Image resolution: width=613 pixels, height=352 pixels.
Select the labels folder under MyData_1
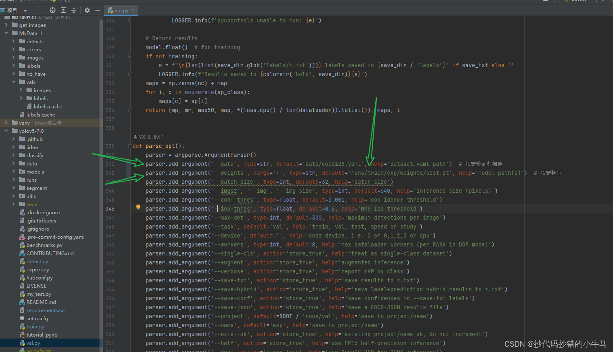coord(30,66)
